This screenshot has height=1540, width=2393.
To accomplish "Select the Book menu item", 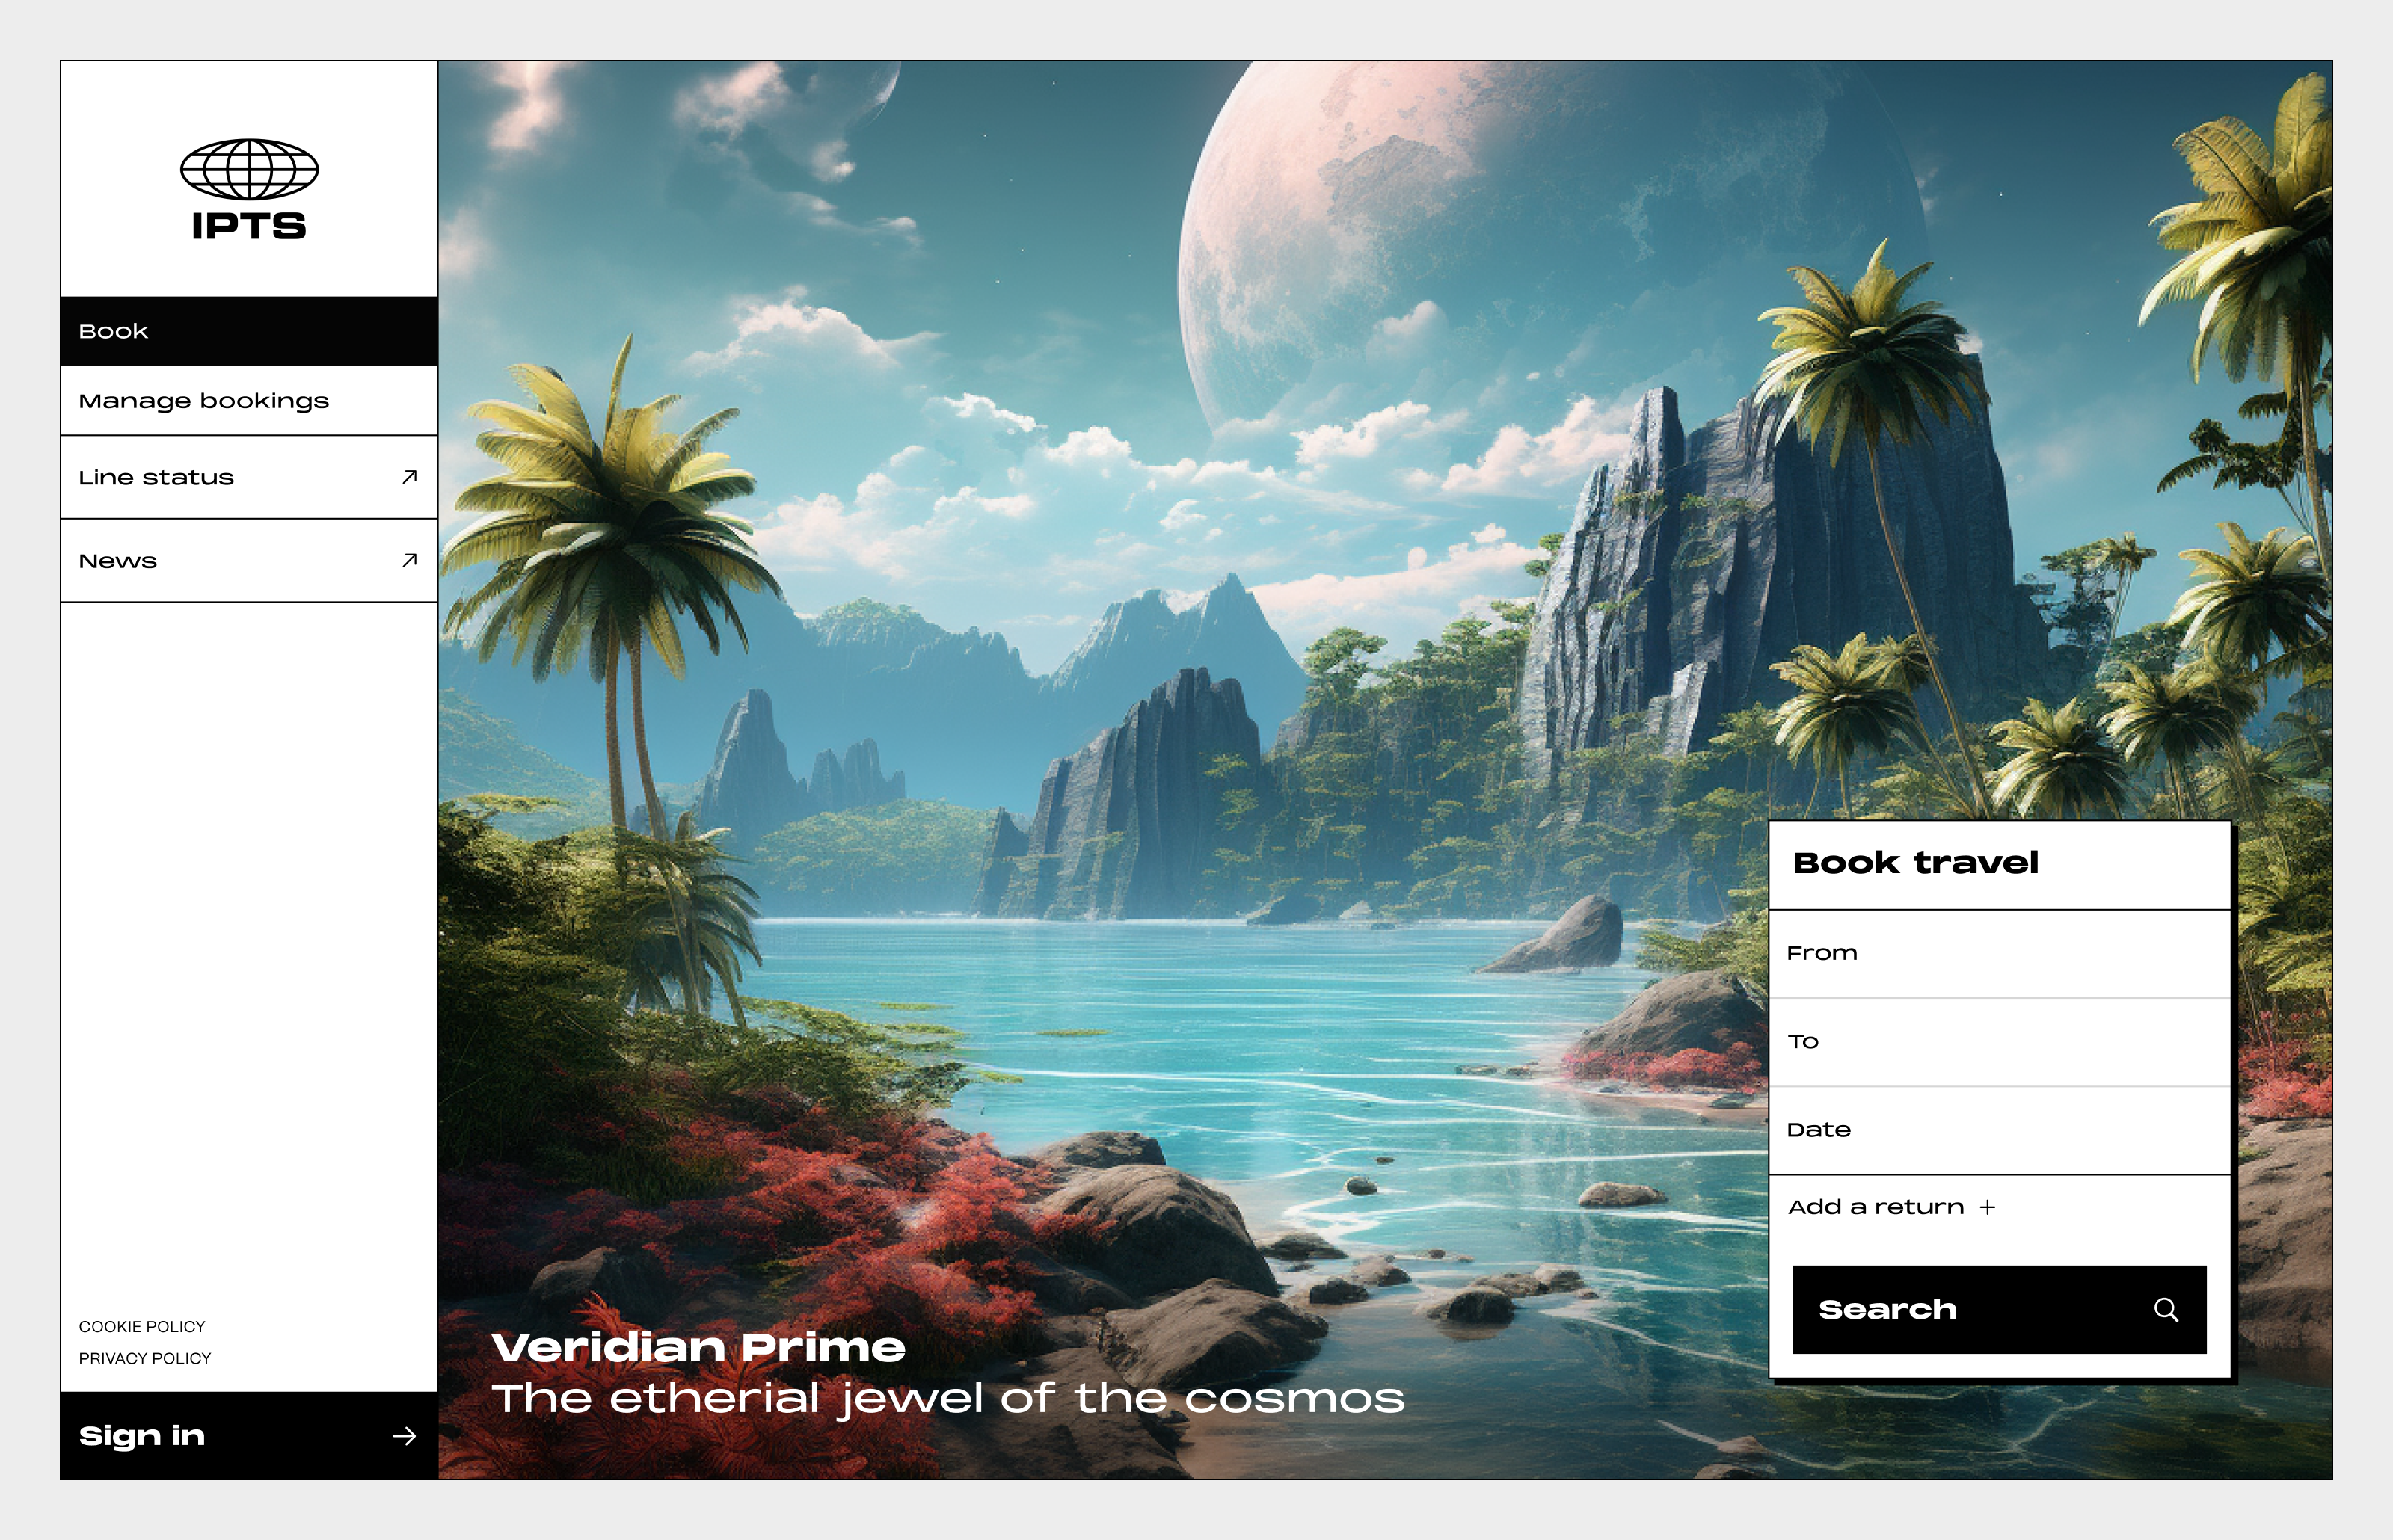I will 249,331.
